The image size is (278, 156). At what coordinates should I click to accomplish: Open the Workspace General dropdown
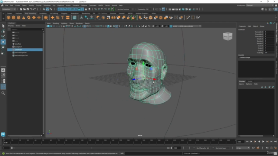coord(260,6)
